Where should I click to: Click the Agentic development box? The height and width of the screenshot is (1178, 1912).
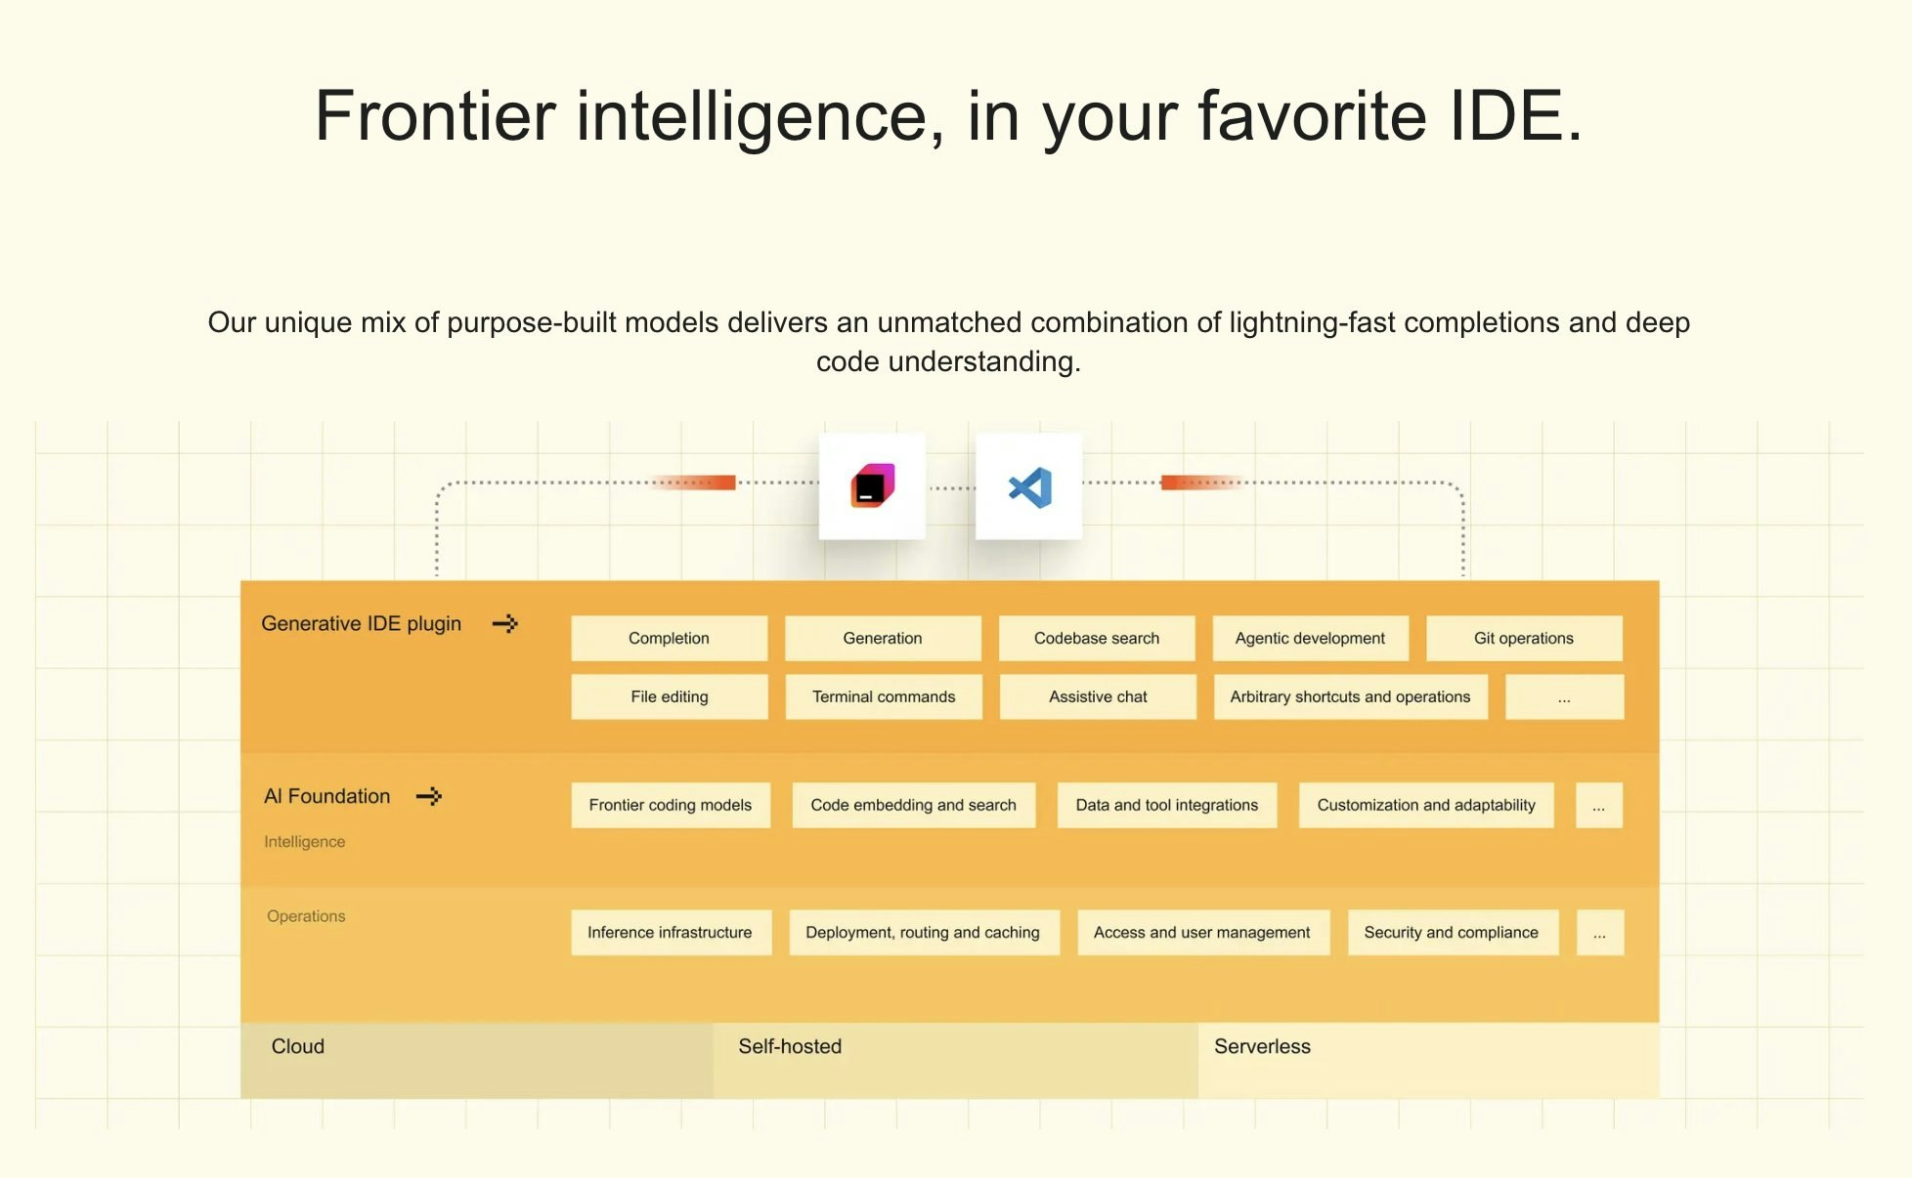[1310, 638]
